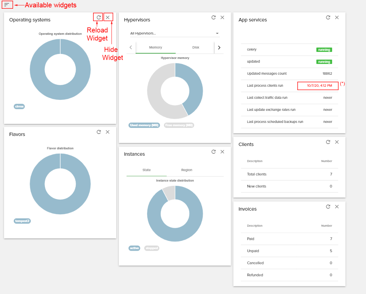
Task: Reload the Hypervisors widget
Action: 213,17
